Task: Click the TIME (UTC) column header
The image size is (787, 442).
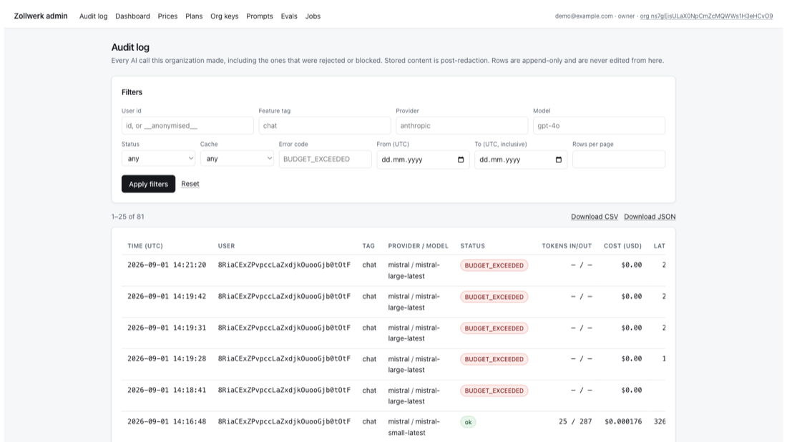Action: 145,246
